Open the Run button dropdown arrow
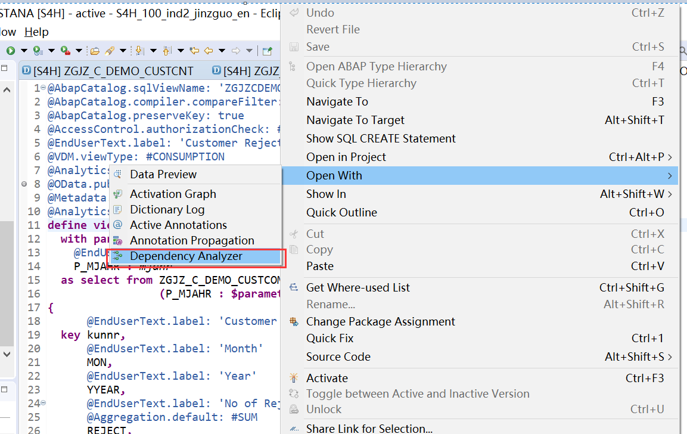This screenshot has height=434, width=687. pyautogui.click(x=24, y=51)
